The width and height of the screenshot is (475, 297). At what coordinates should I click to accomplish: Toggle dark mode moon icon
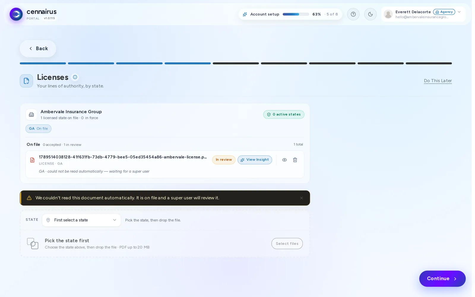[370, 14]
